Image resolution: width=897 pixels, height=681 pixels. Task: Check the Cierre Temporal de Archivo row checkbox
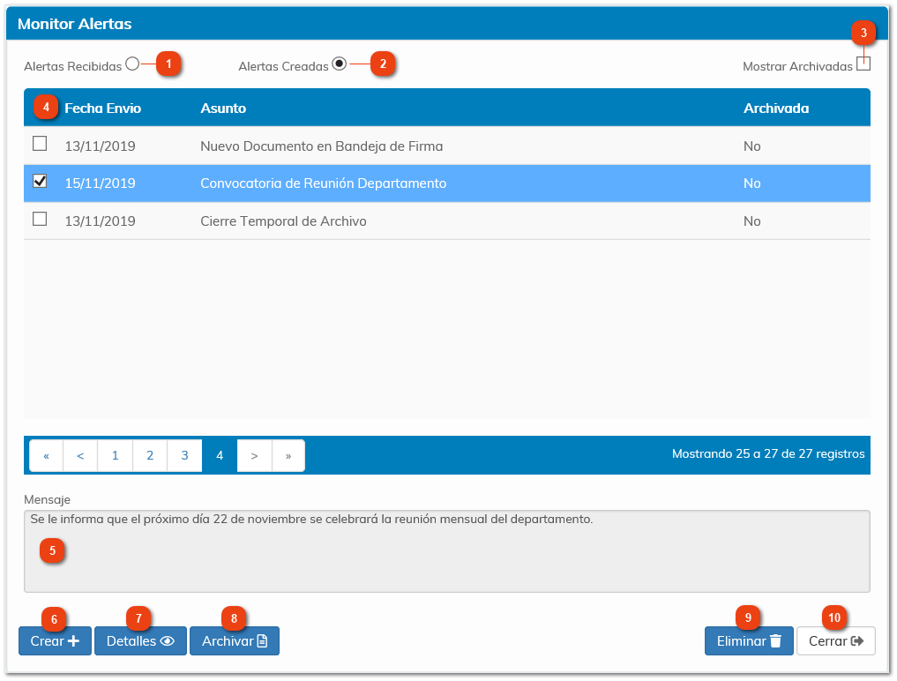[40, 219]
